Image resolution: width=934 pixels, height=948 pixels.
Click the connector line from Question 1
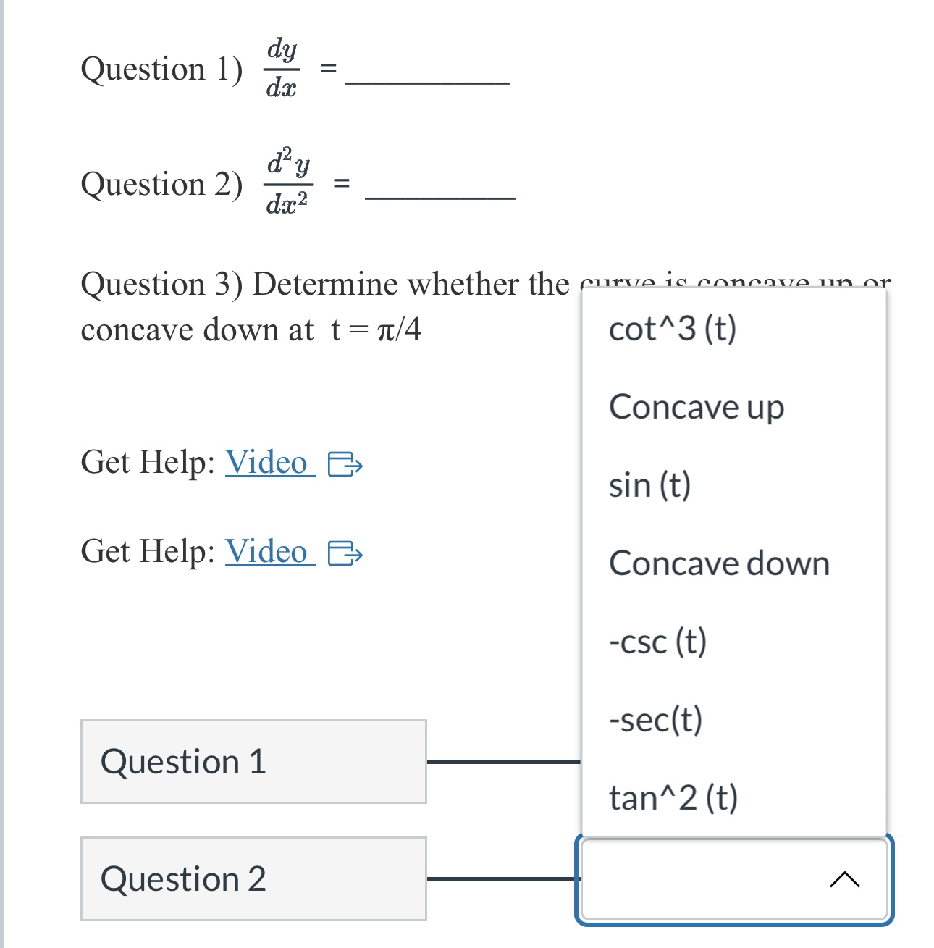(505, 761)
